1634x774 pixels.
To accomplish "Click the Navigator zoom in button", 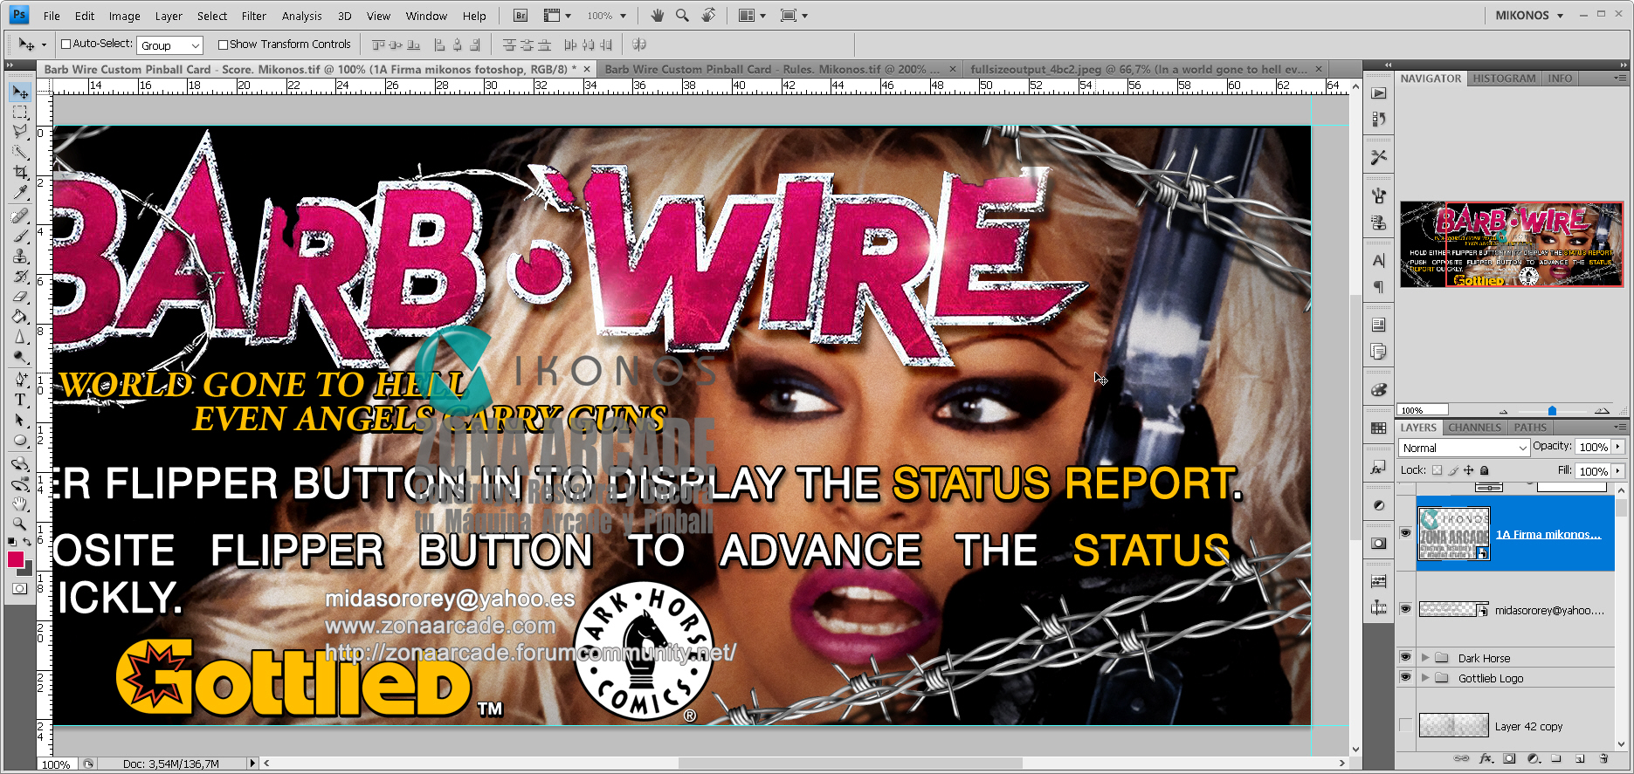I will coord(1602,410).
